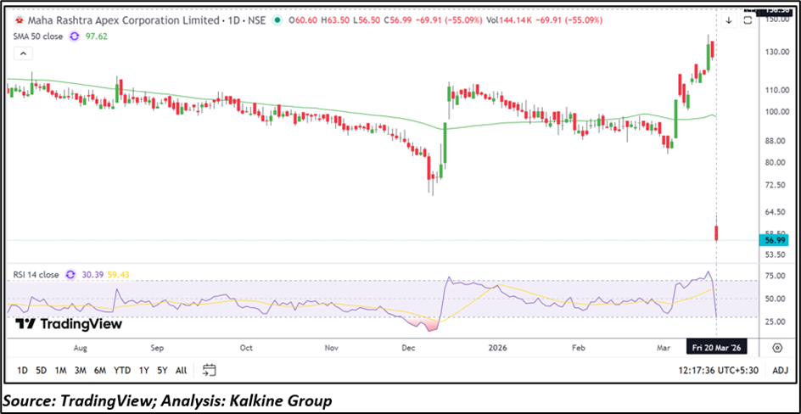This screenshot has height=414, width=801.
Task: Click the SMA 50 close indicator label
Action: pos(38,36)
